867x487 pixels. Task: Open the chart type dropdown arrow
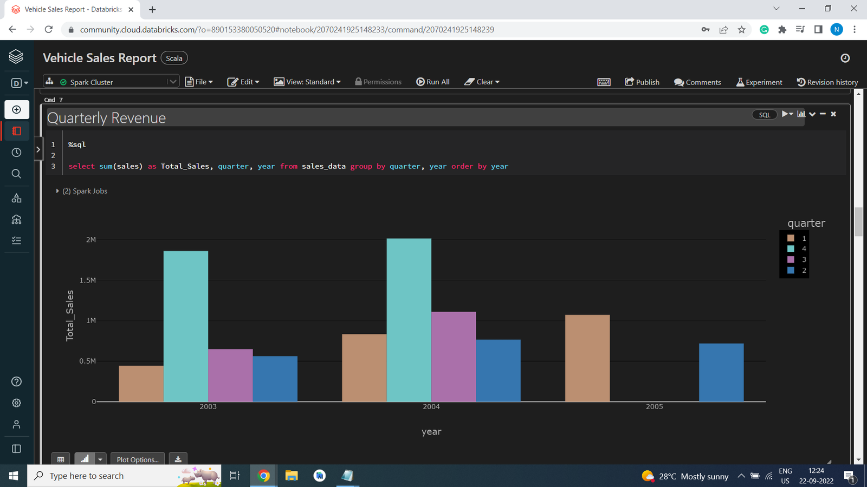coord(100,458)
